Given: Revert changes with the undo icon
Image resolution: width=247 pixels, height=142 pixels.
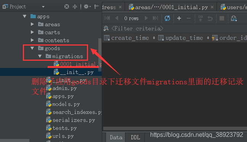Looking at the screenshot, I should tap(210, 18).
